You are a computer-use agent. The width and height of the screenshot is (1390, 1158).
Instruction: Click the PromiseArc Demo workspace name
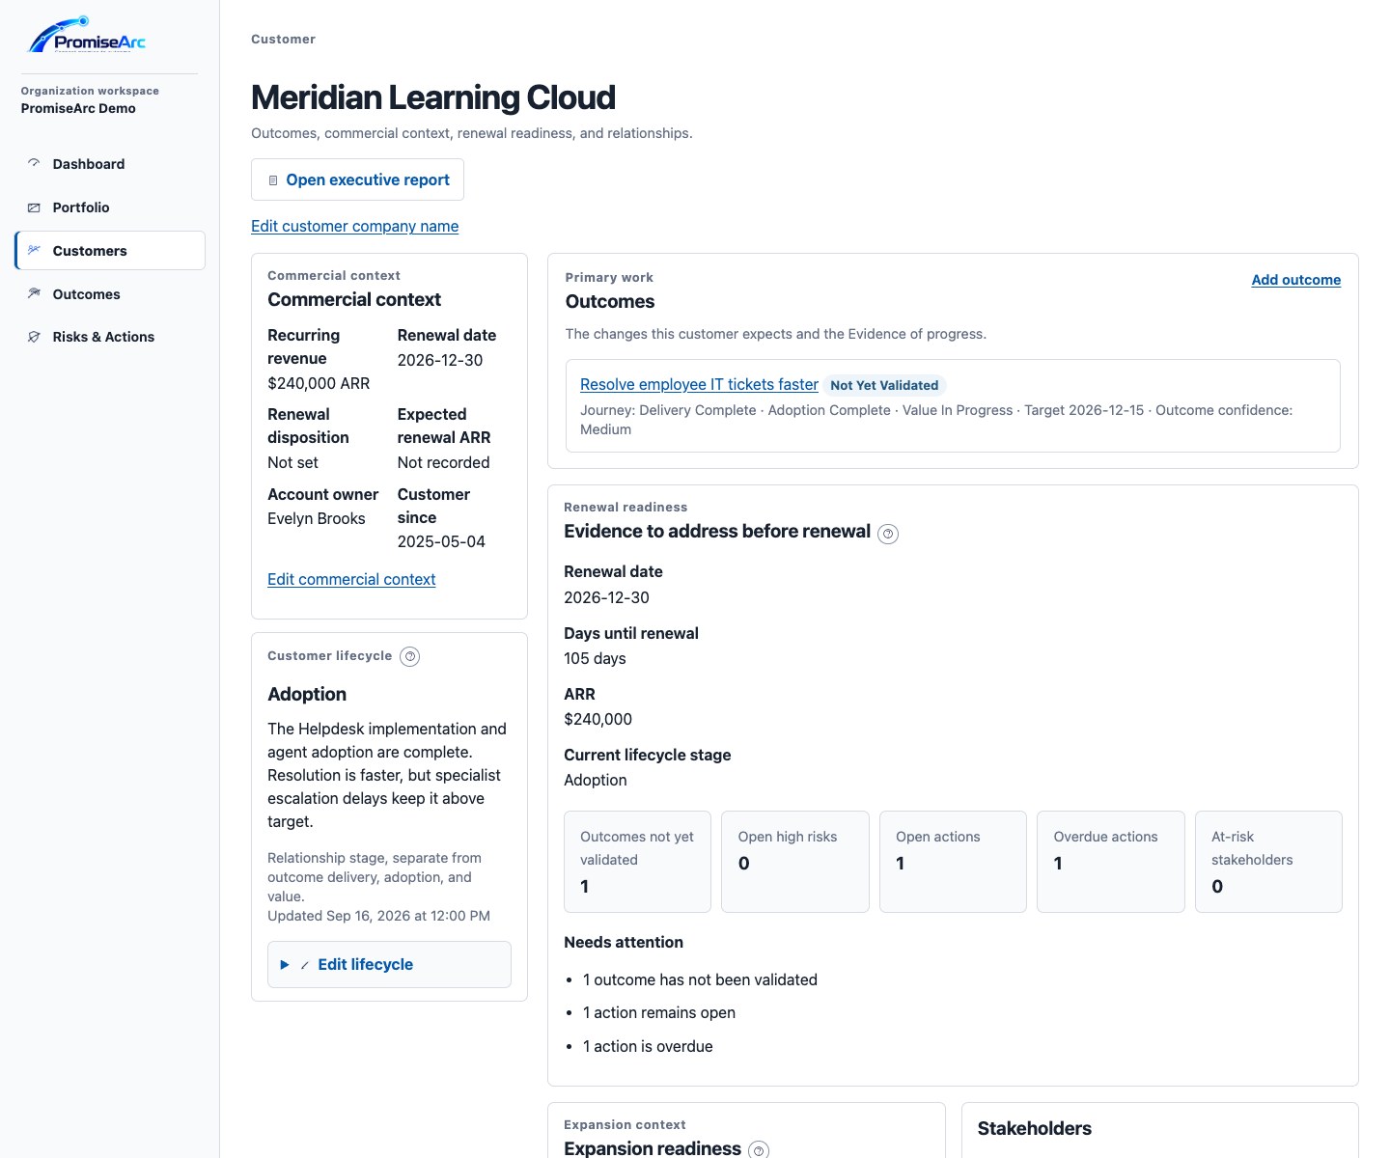point(78,108)
